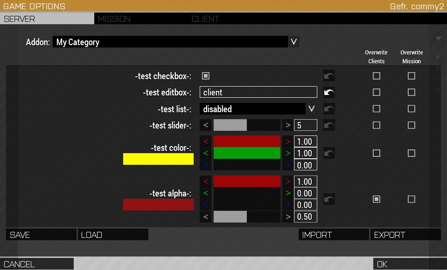The height and width of the screenshot is (270, 447).
Task: Focus the test alpha 0.50 value field
Action: tap(306, 217)
